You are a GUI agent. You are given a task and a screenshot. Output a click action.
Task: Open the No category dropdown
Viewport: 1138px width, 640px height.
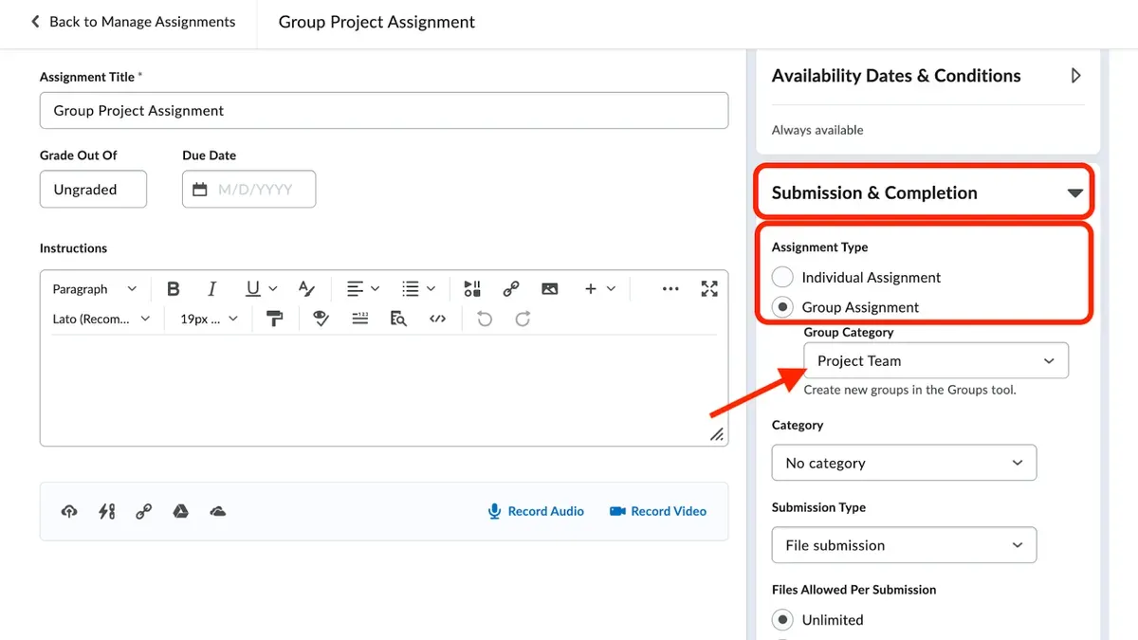[904, 463]
